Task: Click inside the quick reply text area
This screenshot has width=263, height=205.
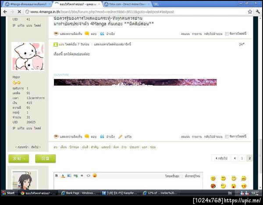Action: click(x=128, y=184)
